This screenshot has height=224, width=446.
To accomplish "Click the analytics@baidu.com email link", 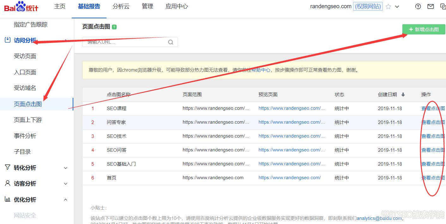I will pos(379,218).
